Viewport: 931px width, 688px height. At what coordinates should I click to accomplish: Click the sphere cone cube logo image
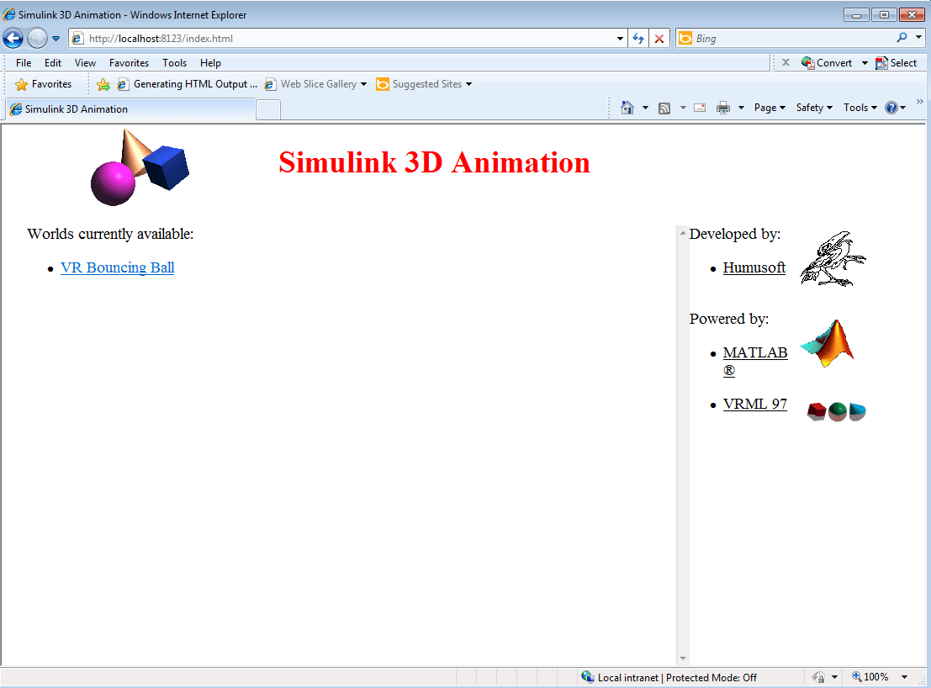(x=140, y=167)
